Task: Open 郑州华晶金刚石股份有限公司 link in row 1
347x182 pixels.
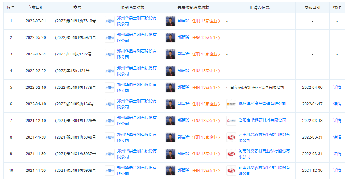Action: pos(137,21)
